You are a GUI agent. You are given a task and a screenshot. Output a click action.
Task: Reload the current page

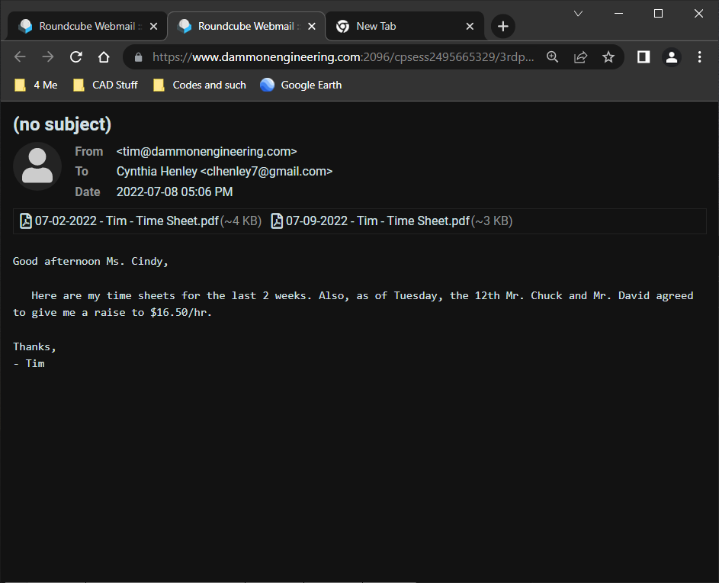pyautogui.click(x=75, y=57)
